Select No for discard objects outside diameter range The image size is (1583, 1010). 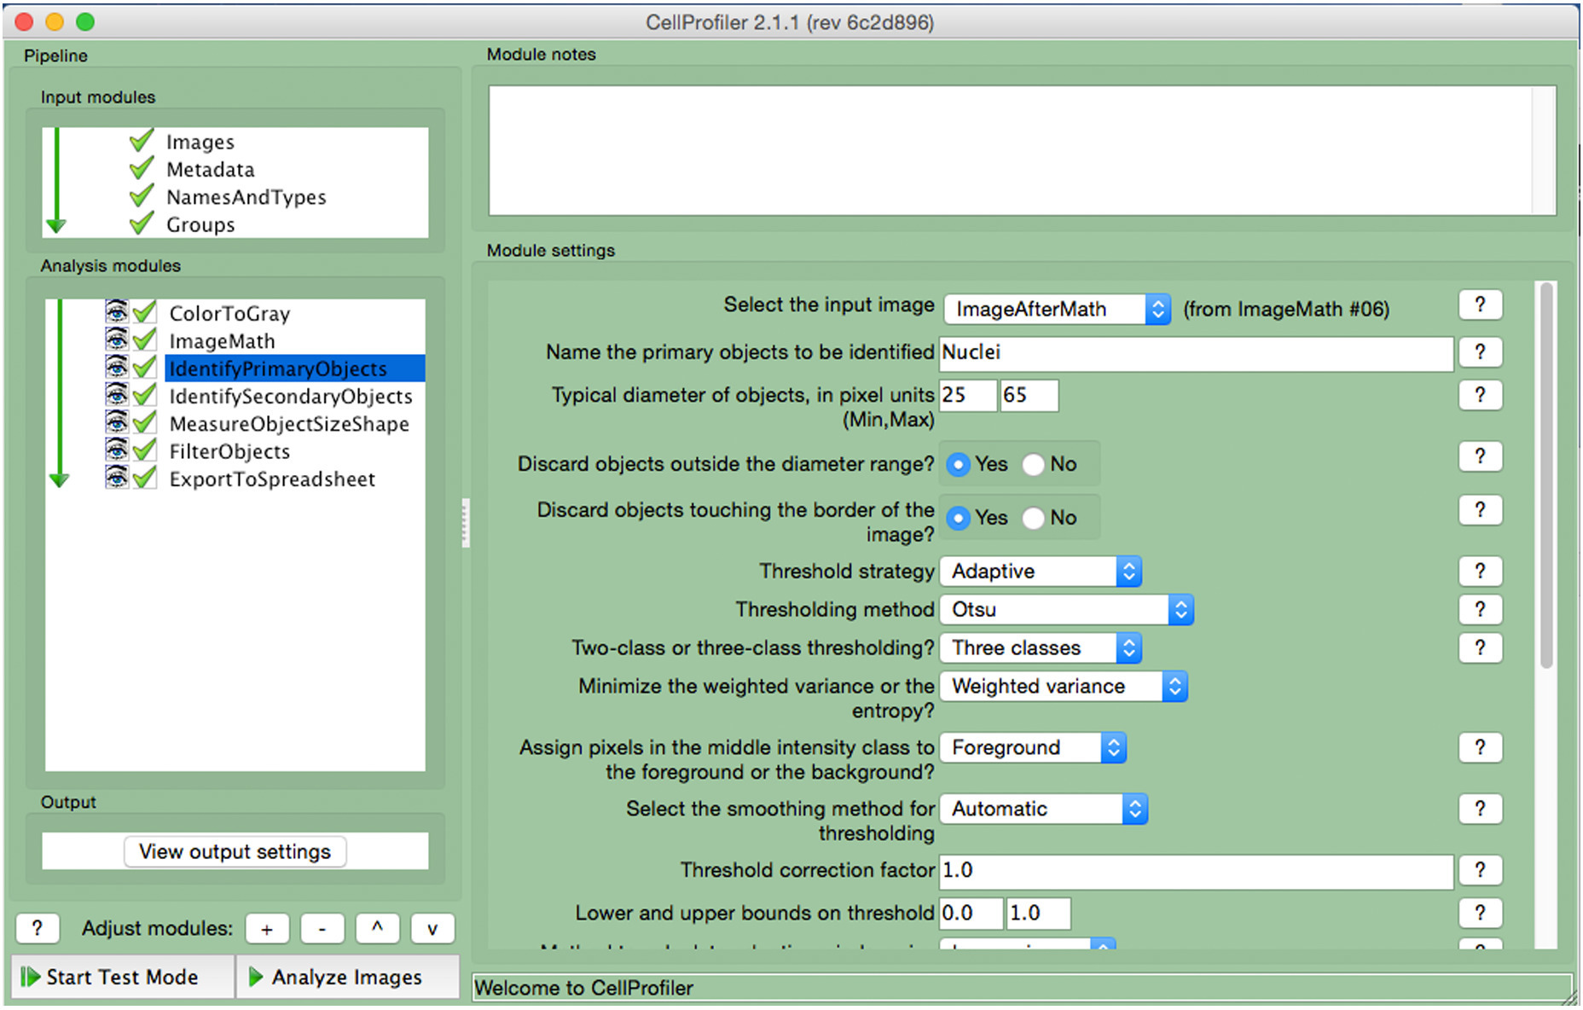click(x=1034, y=465)
